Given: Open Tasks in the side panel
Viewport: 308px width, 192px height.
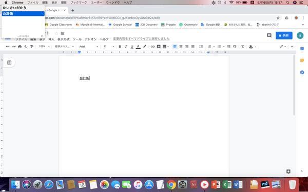Looking at the screenshot, I should pyautogui.click(x=302, y=72).
